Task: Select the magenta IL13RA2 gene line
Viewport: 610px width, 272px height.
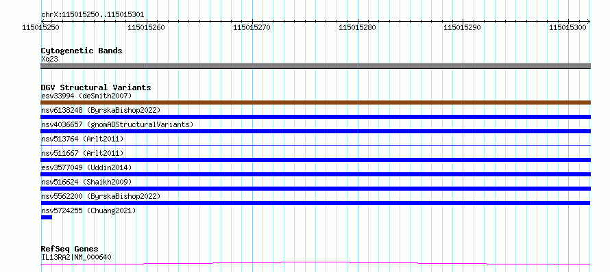Action: [315, 264]
